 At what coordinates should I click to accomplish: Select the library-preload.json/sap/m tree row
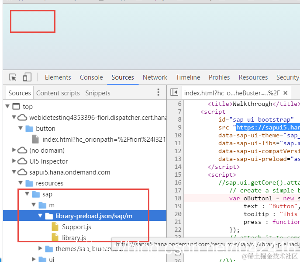coord(85,216)
